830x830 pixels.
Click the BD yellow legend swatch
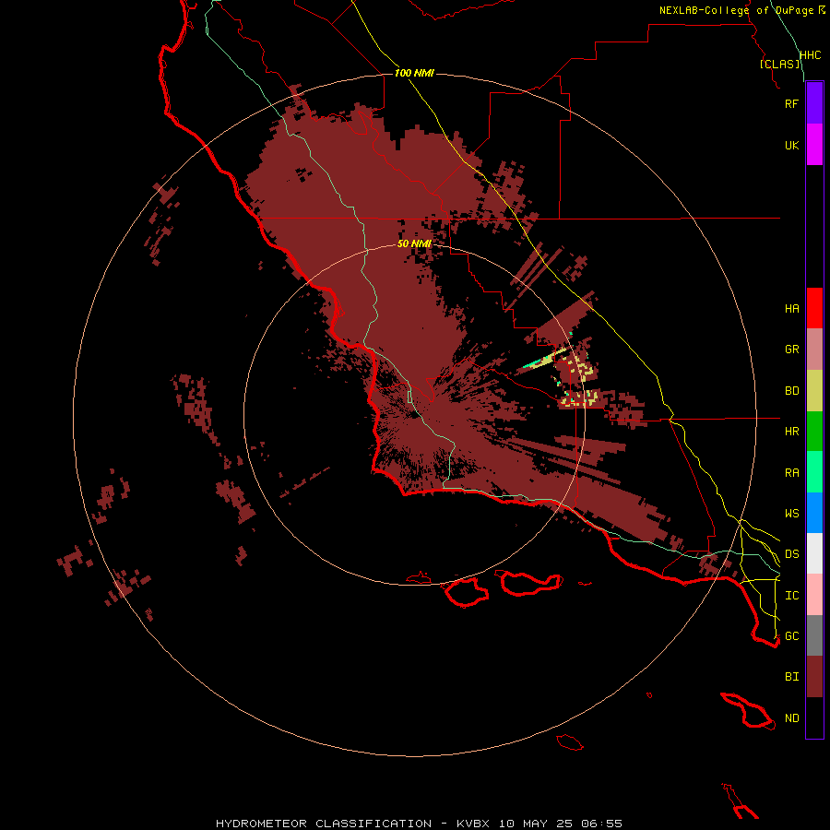click(x=814, y=391)
